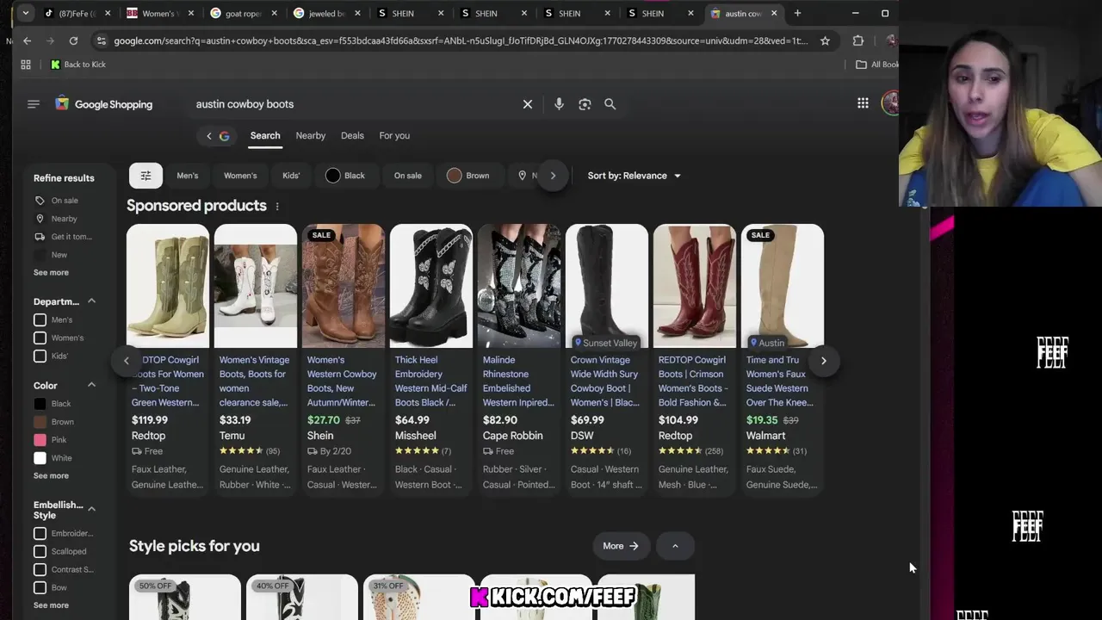Collapse the Department filter section

(x=91, y=301)
